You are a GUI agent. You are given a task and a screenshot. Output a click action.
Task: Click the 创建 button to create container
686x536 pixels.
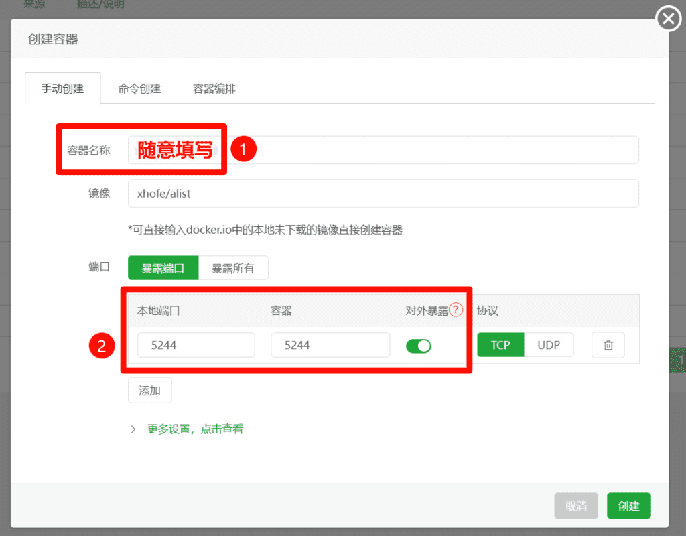click(x=628, y=506)
